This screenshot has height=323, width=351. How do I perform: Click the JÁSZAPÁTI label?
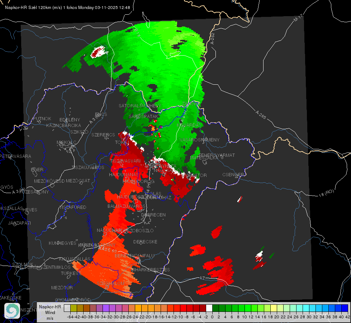19,223
